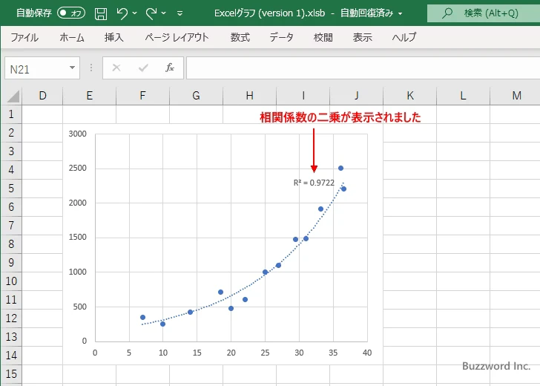Open the Customize Quick Access Toolbar icon

click(x=180, y=13)
